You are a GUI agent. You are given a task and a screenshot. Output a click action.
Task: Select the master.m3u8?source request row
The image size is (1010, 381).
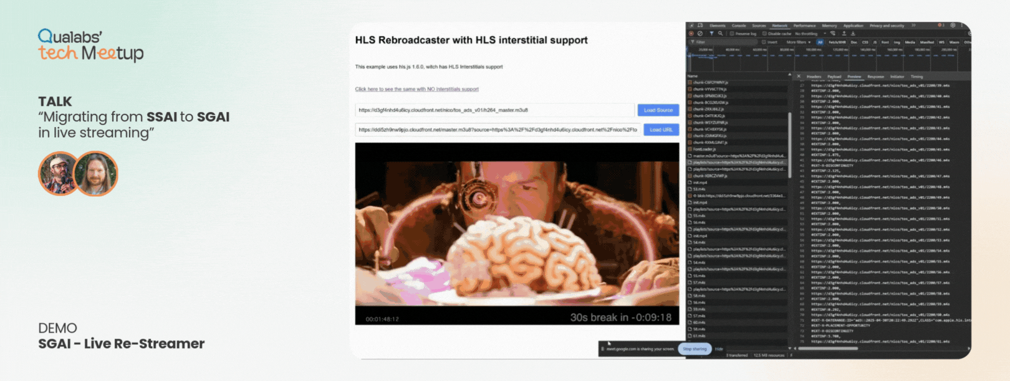[737, 156]
